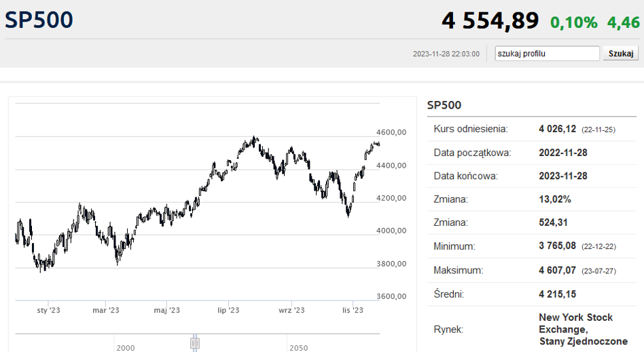644x352 pixels.
Task: Click the green 0,10% percentage change
Action: 574,22
